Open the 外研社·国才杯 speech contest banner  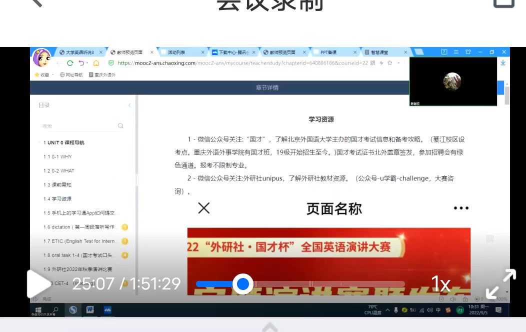329,261
